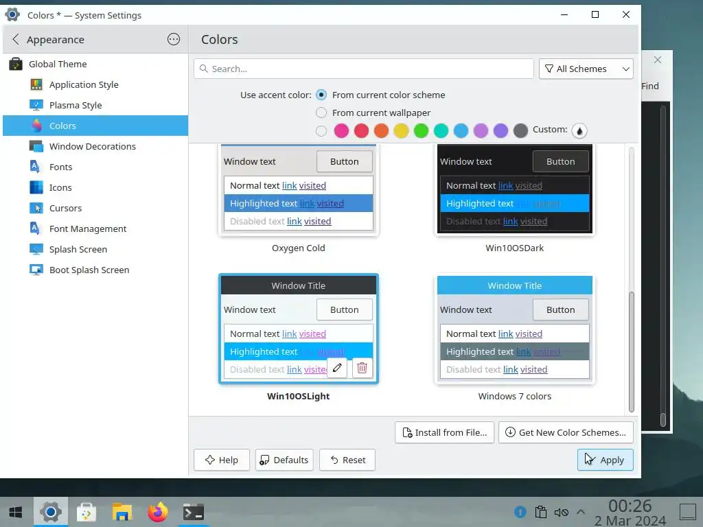
Task: Click the Global Theme briefcase icon
Action: 16,64
